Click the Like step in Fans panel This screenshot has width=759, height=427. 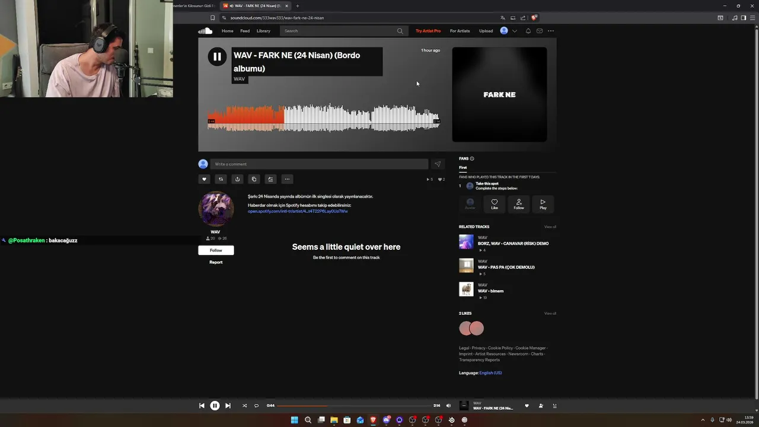click(495, 204)
